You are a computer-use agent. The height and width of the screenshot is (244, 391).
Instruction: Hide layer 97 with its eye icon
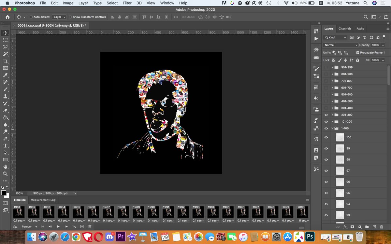[x=326, y=170]
